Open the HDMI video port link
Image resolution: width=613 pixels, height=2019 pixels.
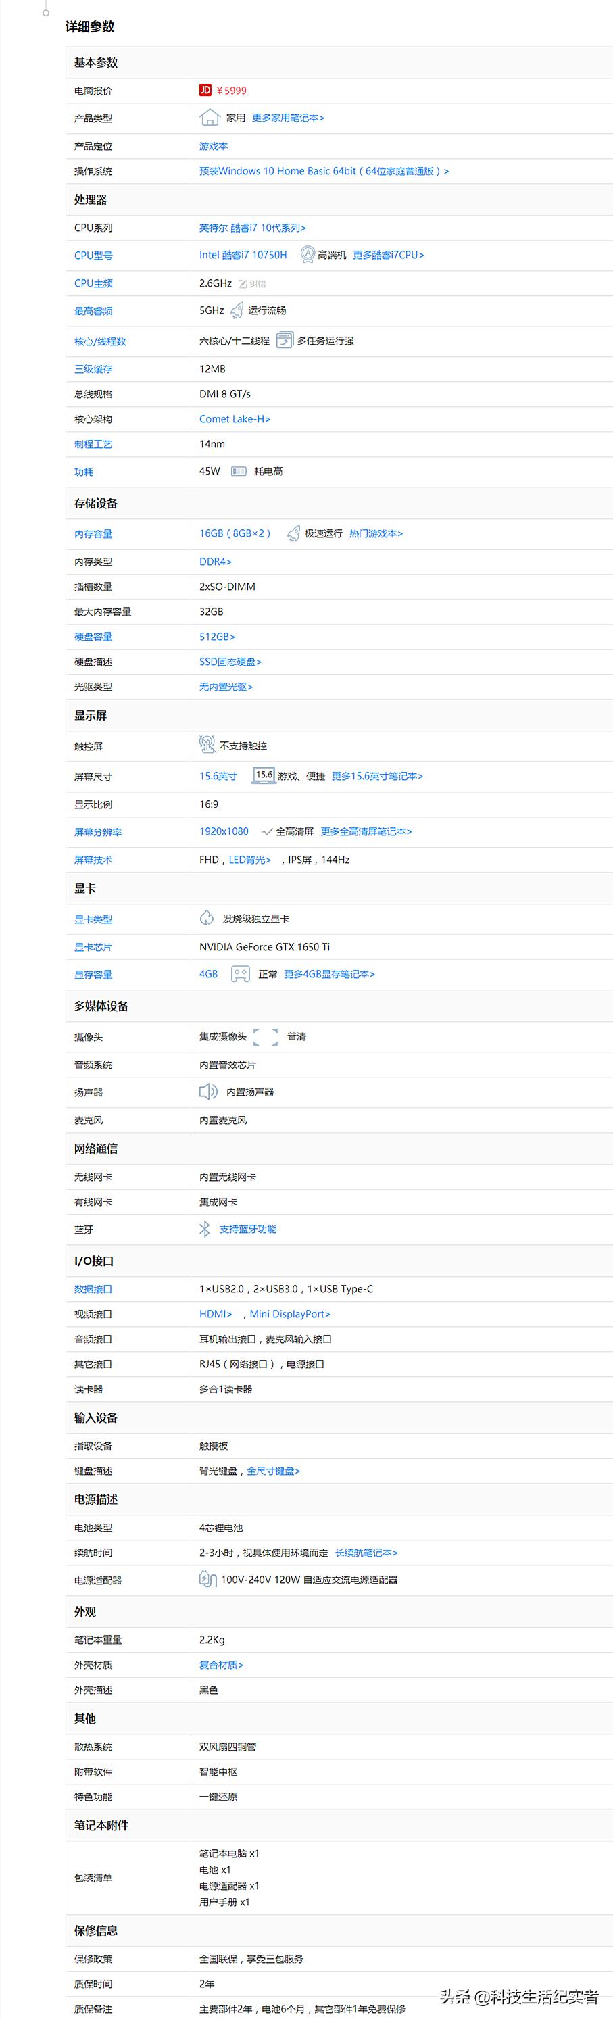[216, 1315]
